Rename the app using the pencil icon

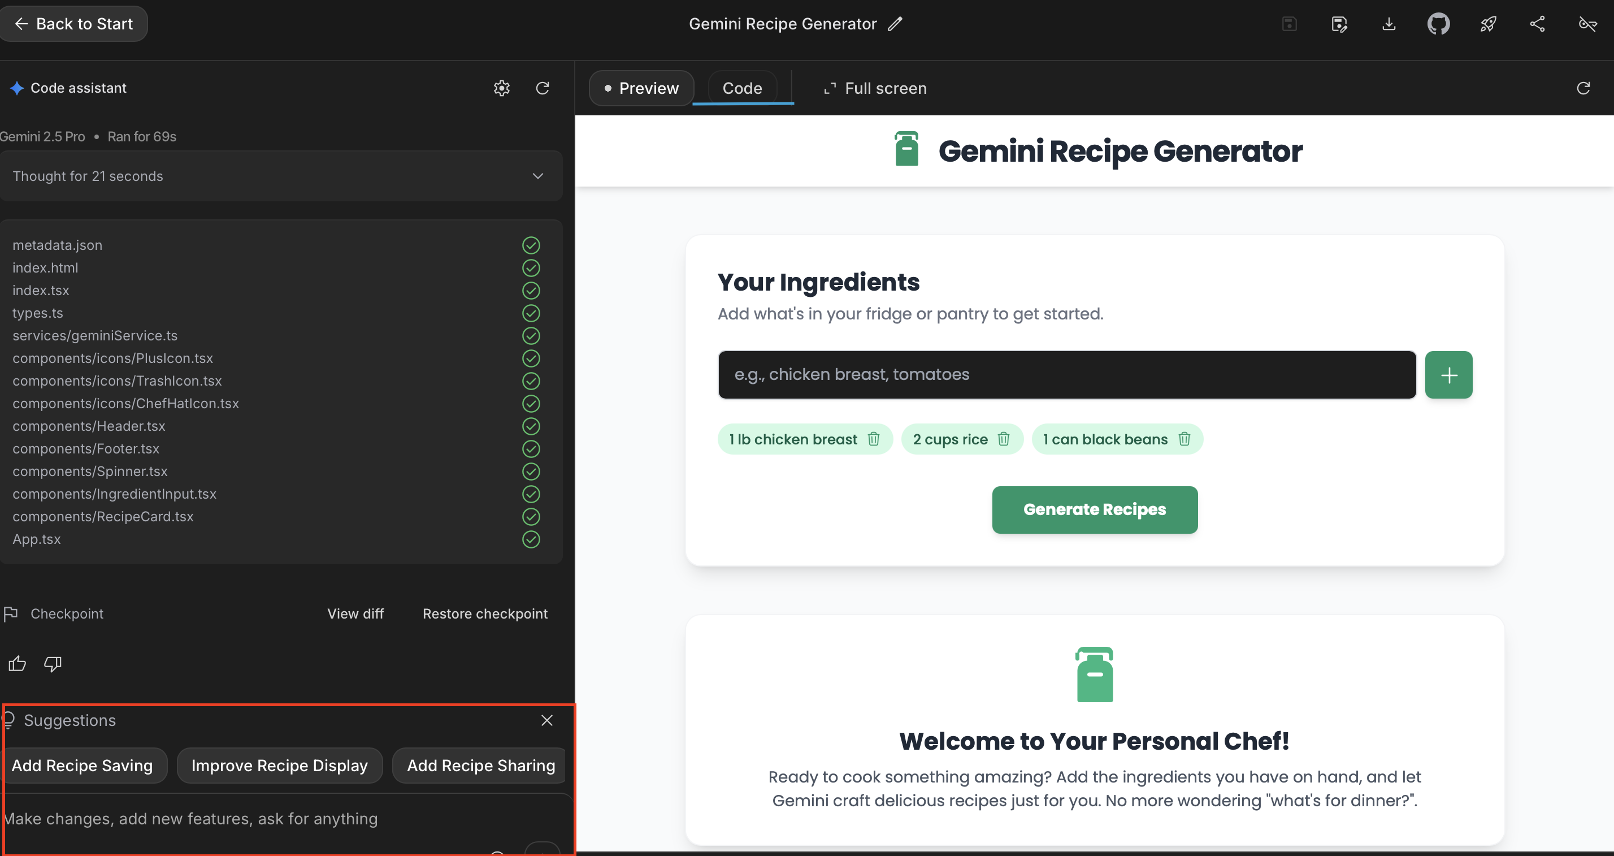pyautogui.click(x=895, y=23)
